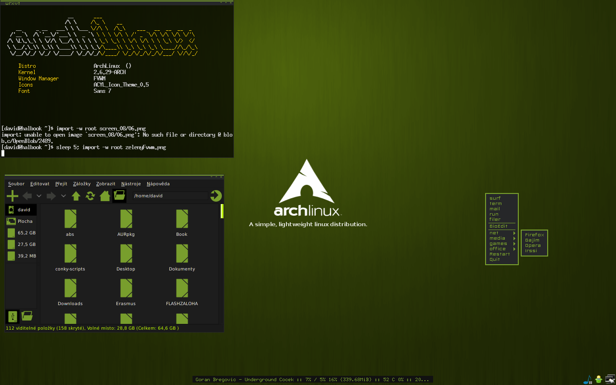Click Restart in the FVWM root menu
The width and height of the screenshot is (616, 385).
500,254
